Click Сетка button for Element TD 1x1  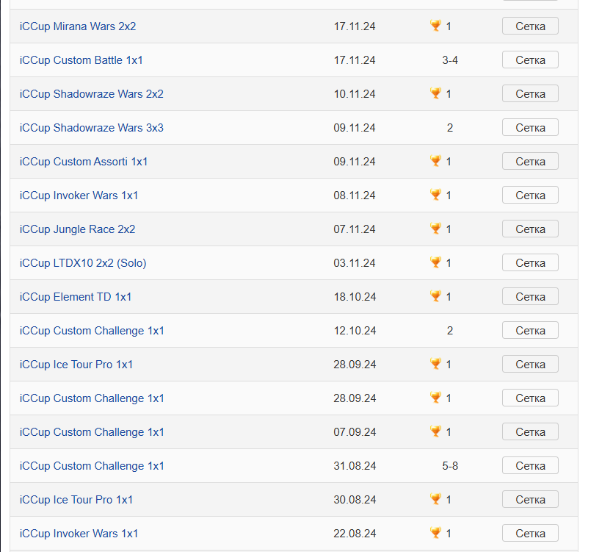530,296
